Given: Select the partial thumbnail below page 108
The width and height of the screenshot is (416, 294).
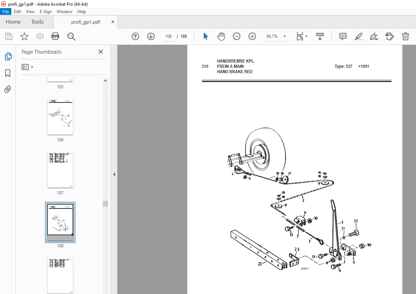Looking at the screenshot, I should coord(60,275).
